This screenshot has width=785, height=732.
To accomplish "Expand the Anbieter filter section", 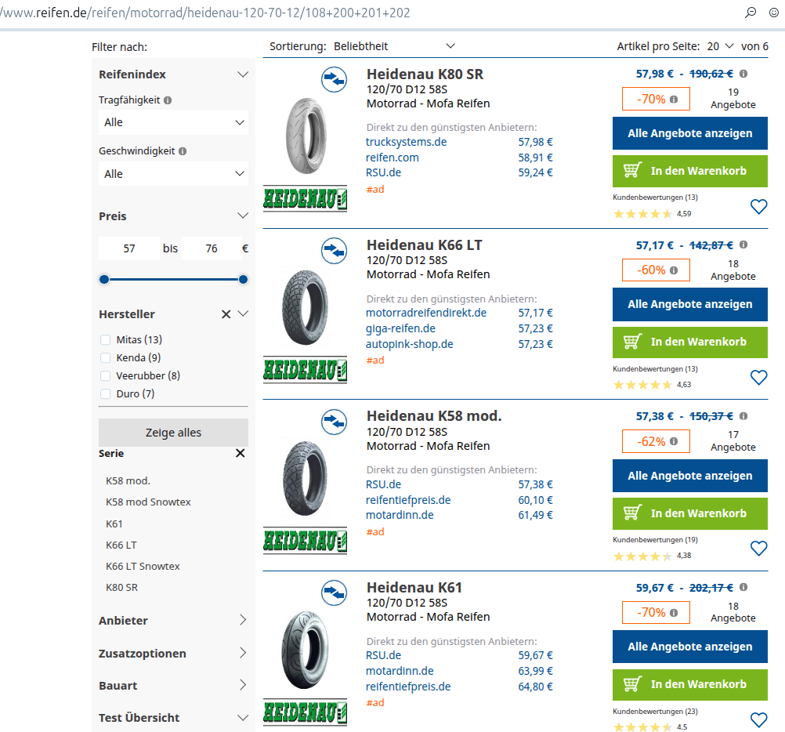I will coord(173,620).
